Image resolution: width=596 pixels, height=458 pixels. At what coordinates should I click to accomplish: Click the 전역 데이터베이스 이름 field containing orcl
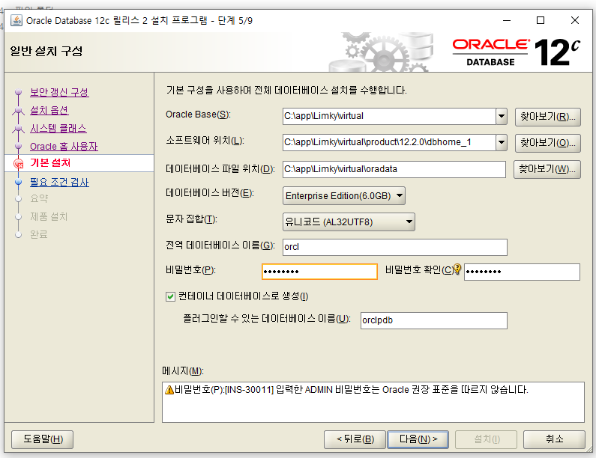pos(395,247)
